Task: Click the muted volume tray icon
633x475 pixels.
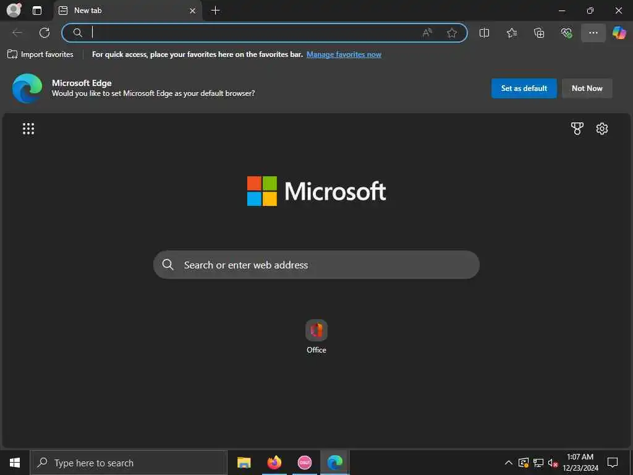Action: pyautogui.click(x=553, y=463)
